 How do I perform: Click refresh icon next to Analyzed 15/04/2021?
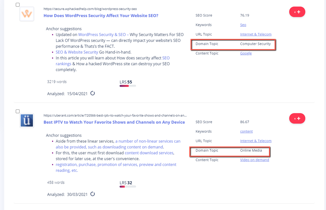click(x=92, y=93)
